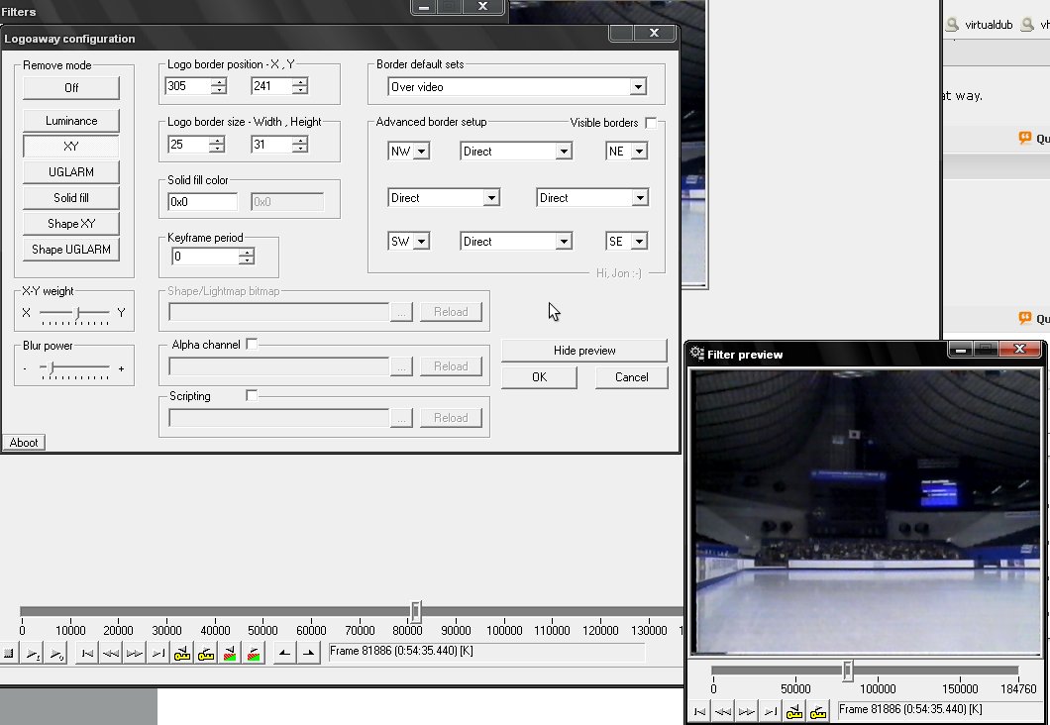The width and height of the screenshot is (1050, 725).
Task: Enable Scripting checkbox
Action: [x=252, y=395]
